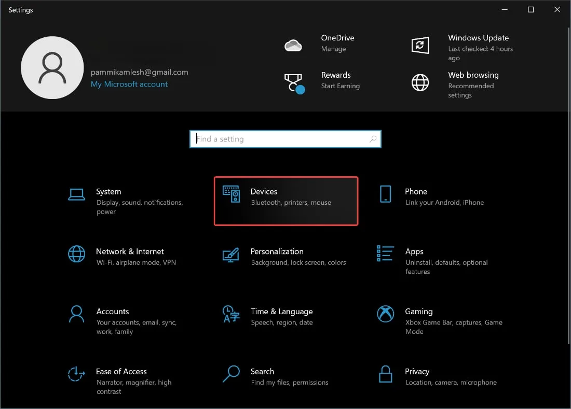This screenshot has height=409, width=571.
Task: Click the Web browsing globe icon
Action: pyautogui.click(x=420, y=82)
